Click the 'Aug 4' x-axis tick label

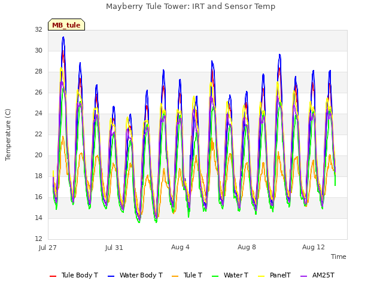[180, 247]
